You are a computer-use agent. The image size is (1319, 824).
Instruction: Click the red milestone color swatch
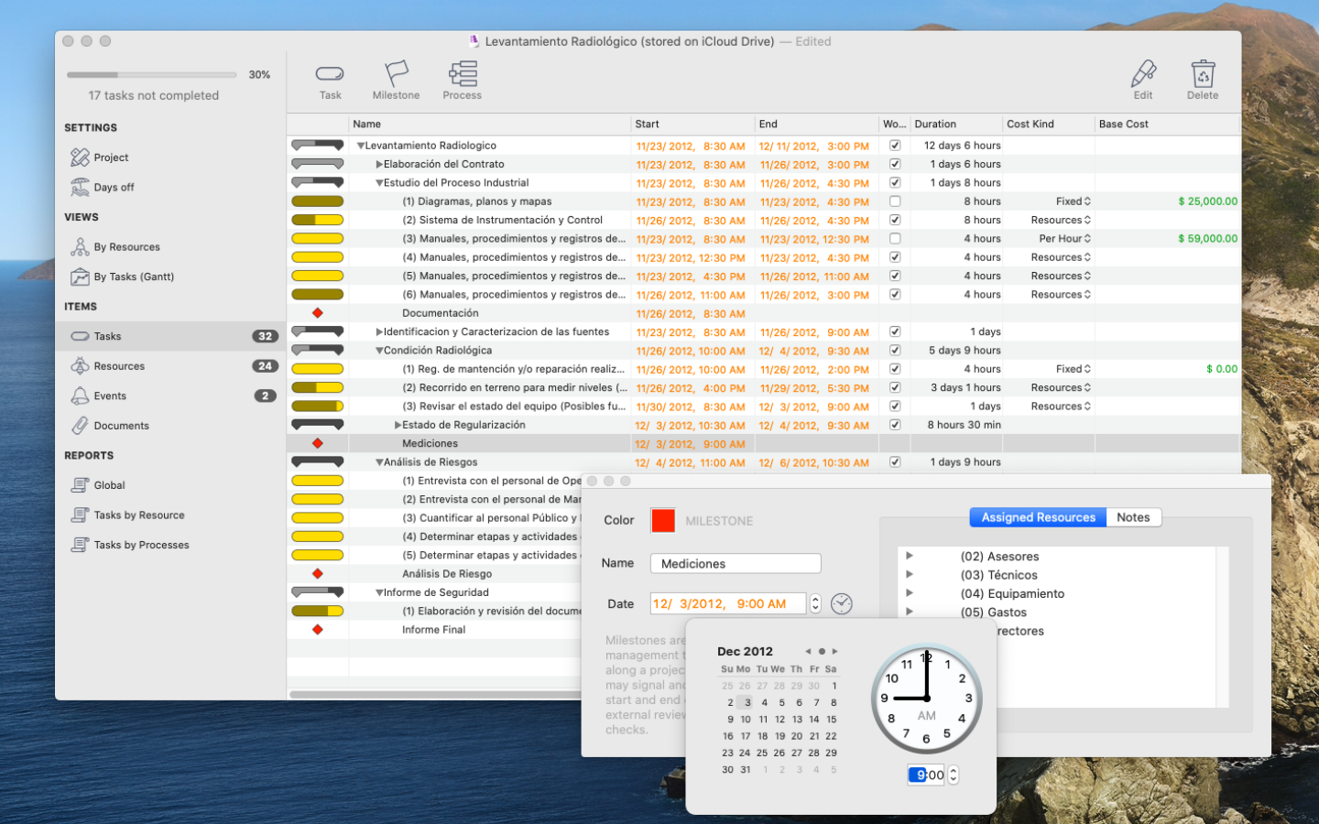tap(663, 520)
